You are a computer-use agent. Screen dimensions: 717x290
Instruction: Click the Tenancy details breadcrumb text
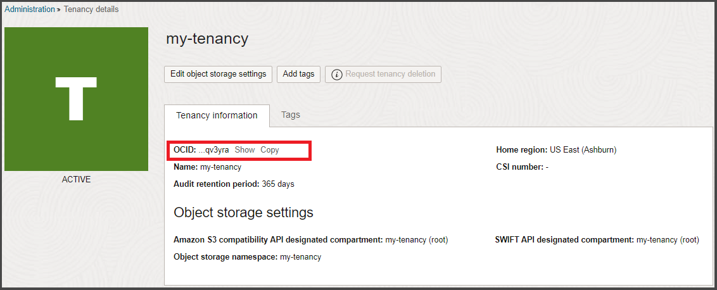pos(91,9)
